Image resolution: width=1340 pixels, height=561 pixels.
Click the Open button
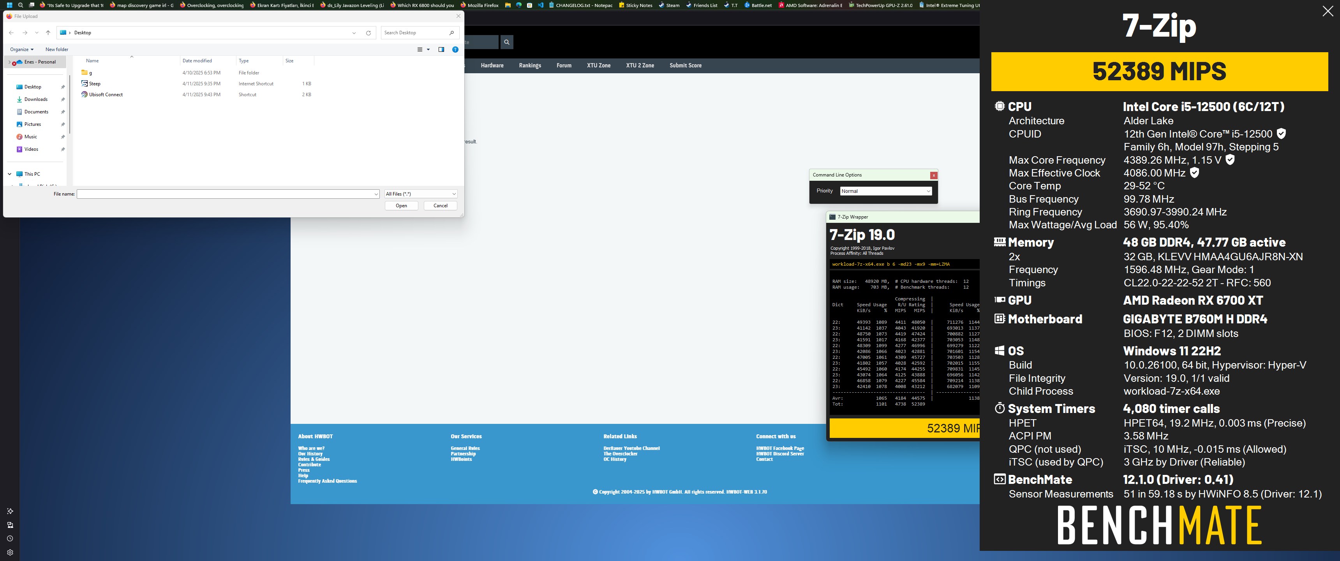(401, 206)
